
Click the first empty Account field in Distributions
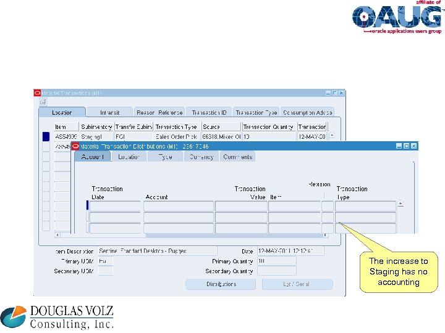[x=179, y=206]
